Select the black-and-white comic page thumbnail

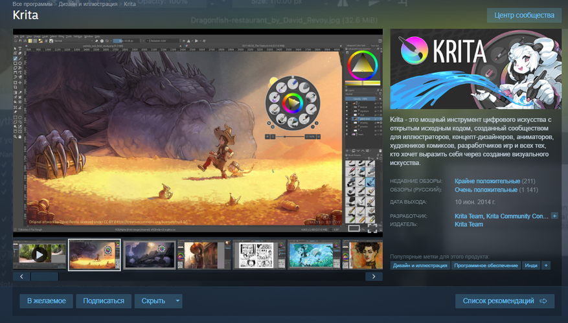click(x=259, y=254)
